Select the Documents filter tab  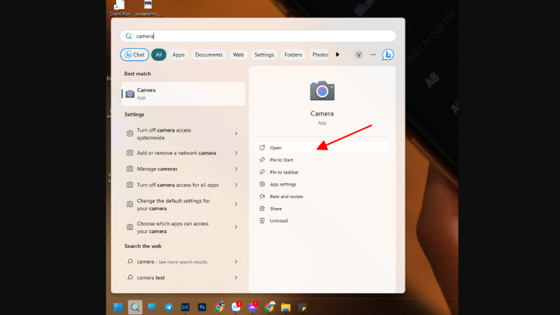[209, 55]
